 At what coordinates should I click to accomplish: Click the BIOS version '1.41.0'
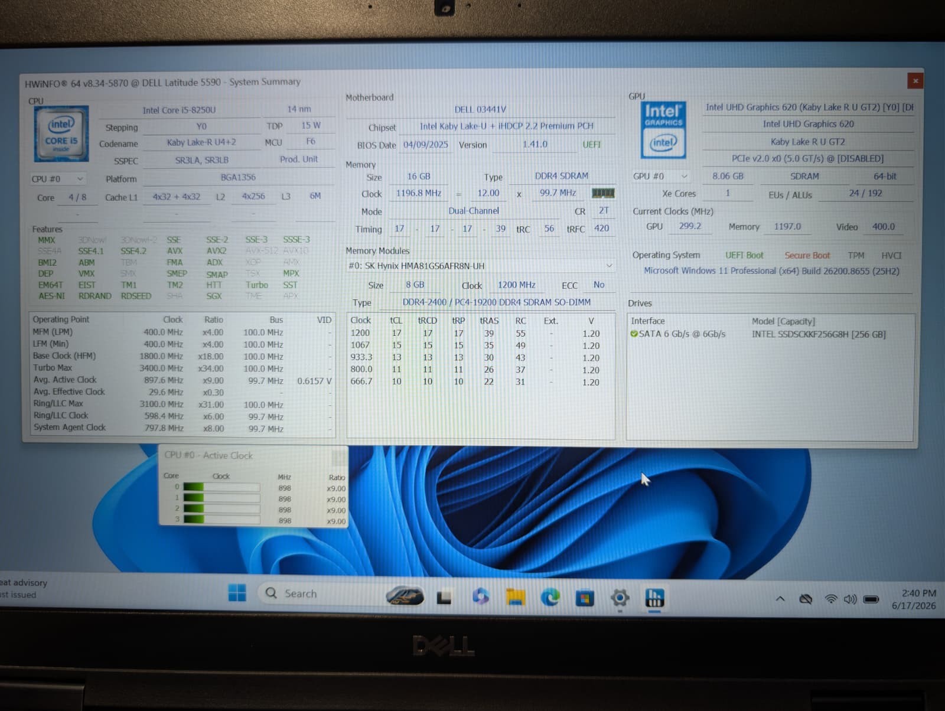click(535, 144)
